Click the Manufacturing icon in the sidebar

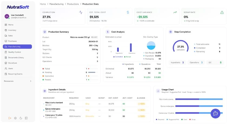[6, 47]
